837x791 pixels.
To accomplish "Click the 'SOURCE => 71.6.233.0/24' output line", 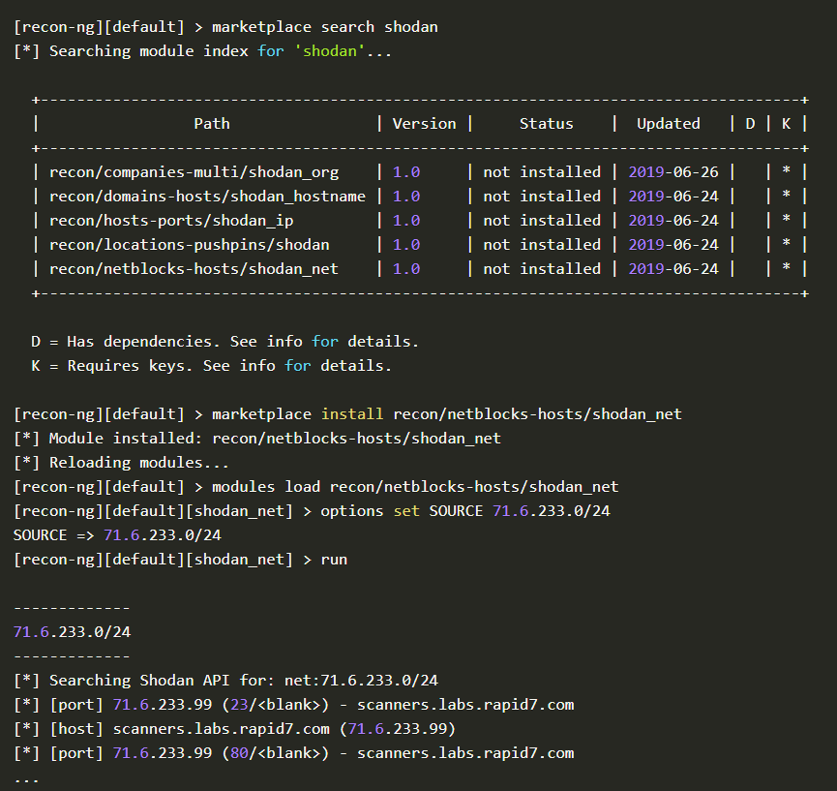I will [117, 535].
